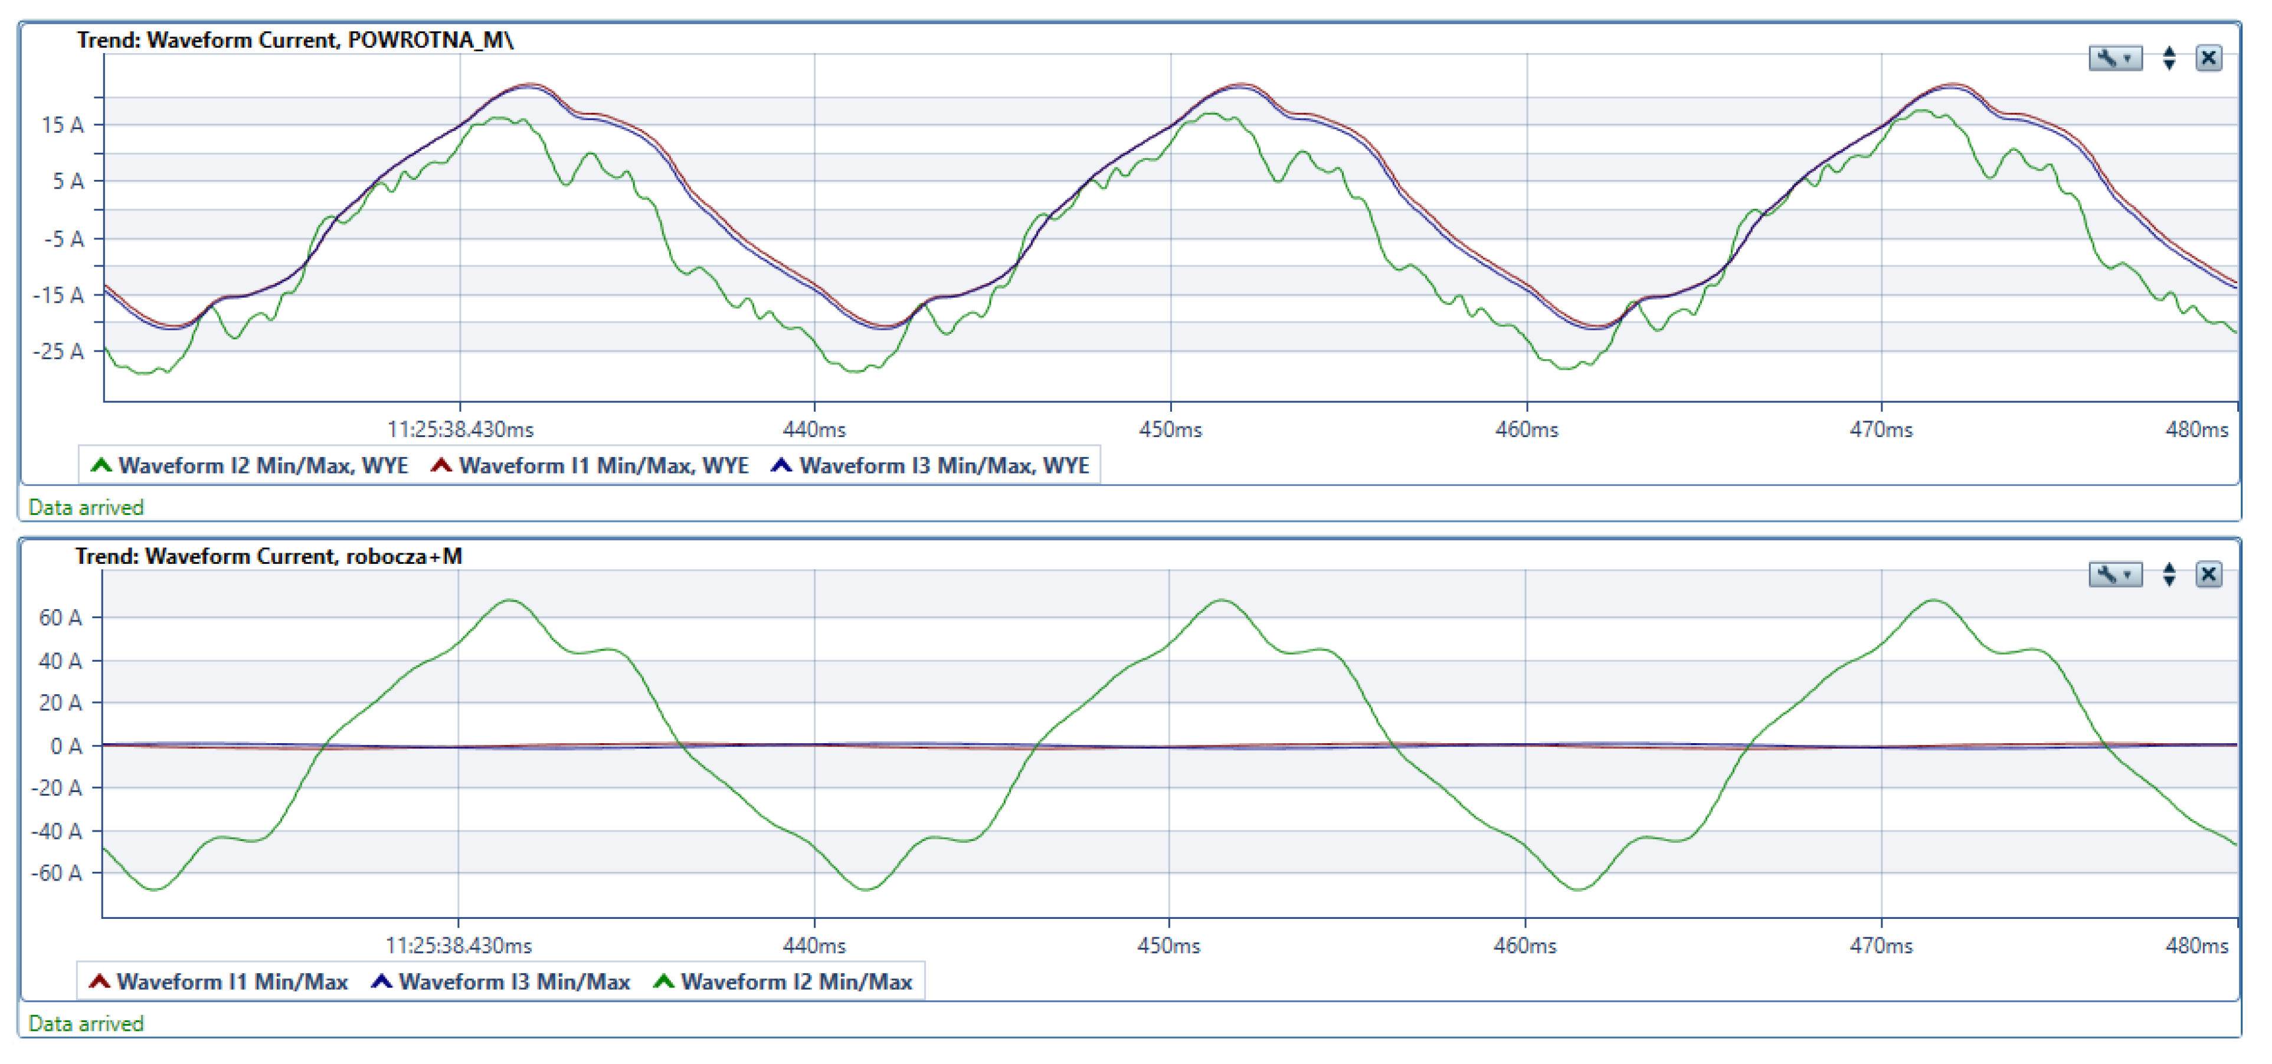Click 'Data arrived' status under upper trend
The height and width of the screenshot is (1064, 2272).
(86, 508)
